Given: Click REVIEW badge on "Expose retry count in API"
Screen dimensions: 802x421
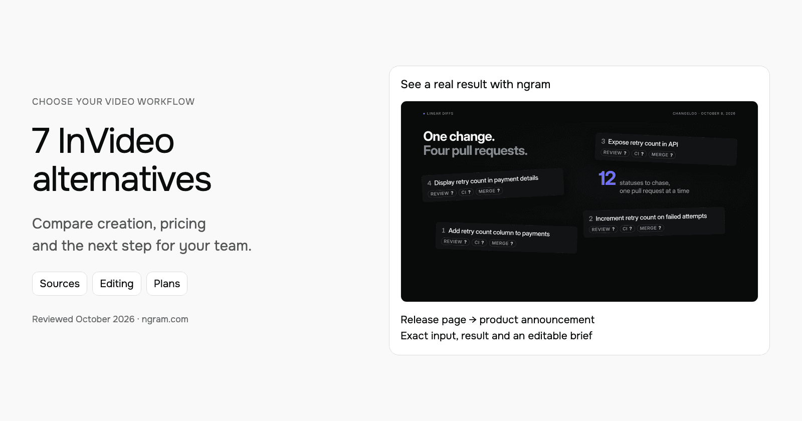Looking at the screenshot, I should point(615,153).
